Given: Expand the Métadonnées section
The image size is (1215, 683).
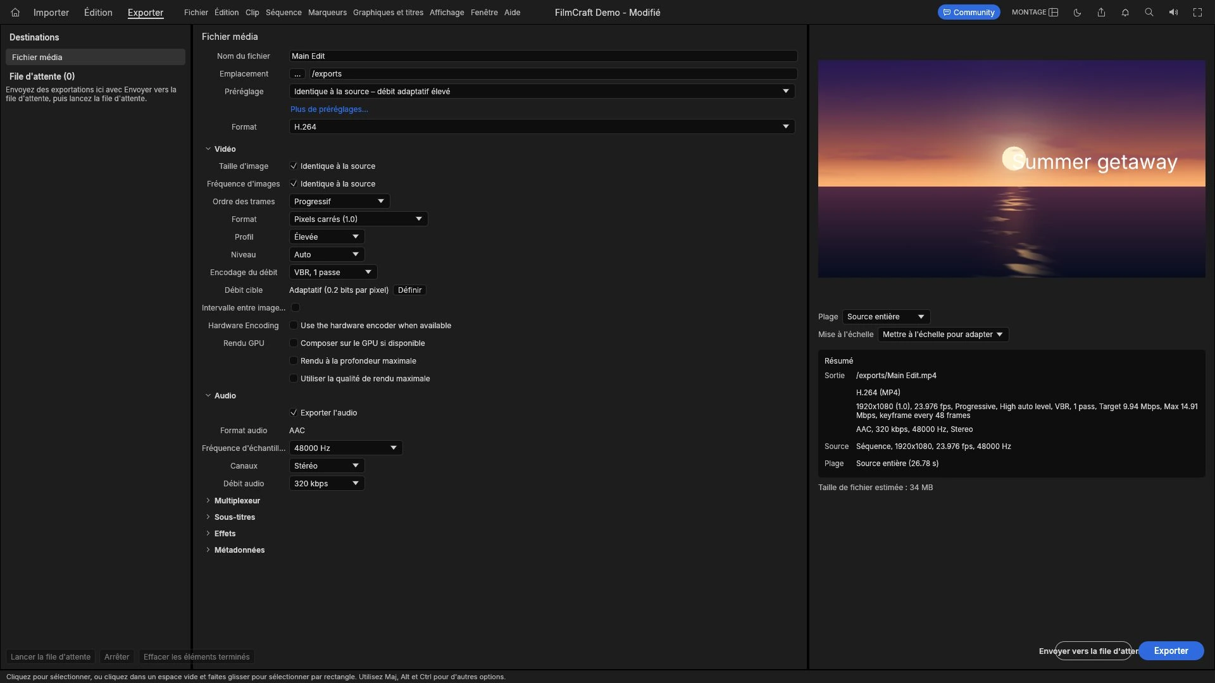Looking at the screenshot, I should (208, 550).
